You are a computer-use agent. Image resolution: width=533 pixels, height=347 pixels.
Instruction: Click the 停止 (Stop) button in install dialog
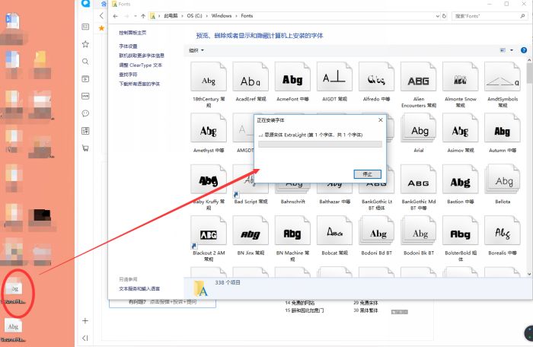point(368,174)
